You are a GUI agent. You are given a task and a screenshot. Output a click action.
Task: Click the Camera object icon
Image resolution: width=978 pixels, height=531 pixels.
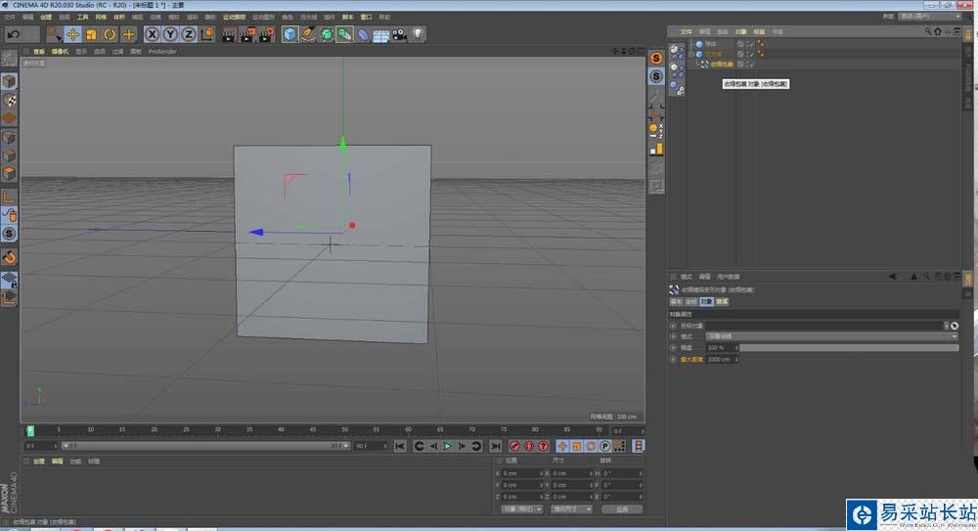point(399,34)
